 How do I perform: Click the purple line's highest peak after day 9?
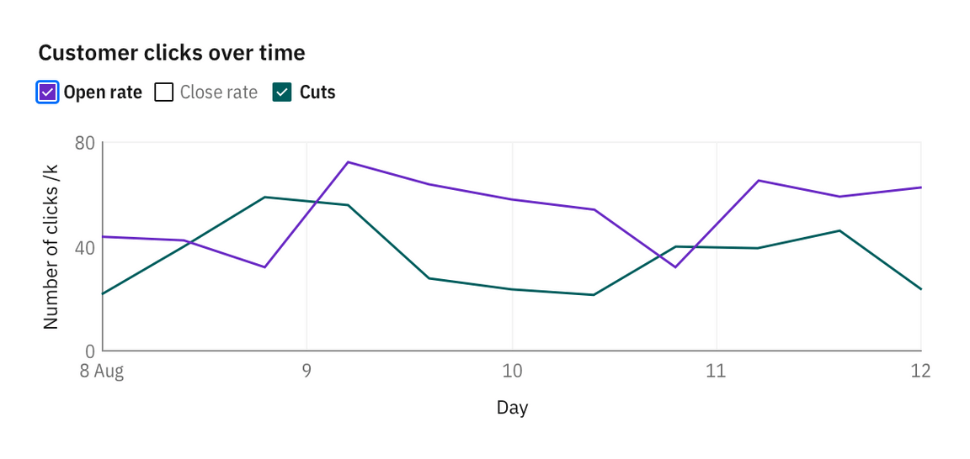pyautogui.click(x=348, y=162)
